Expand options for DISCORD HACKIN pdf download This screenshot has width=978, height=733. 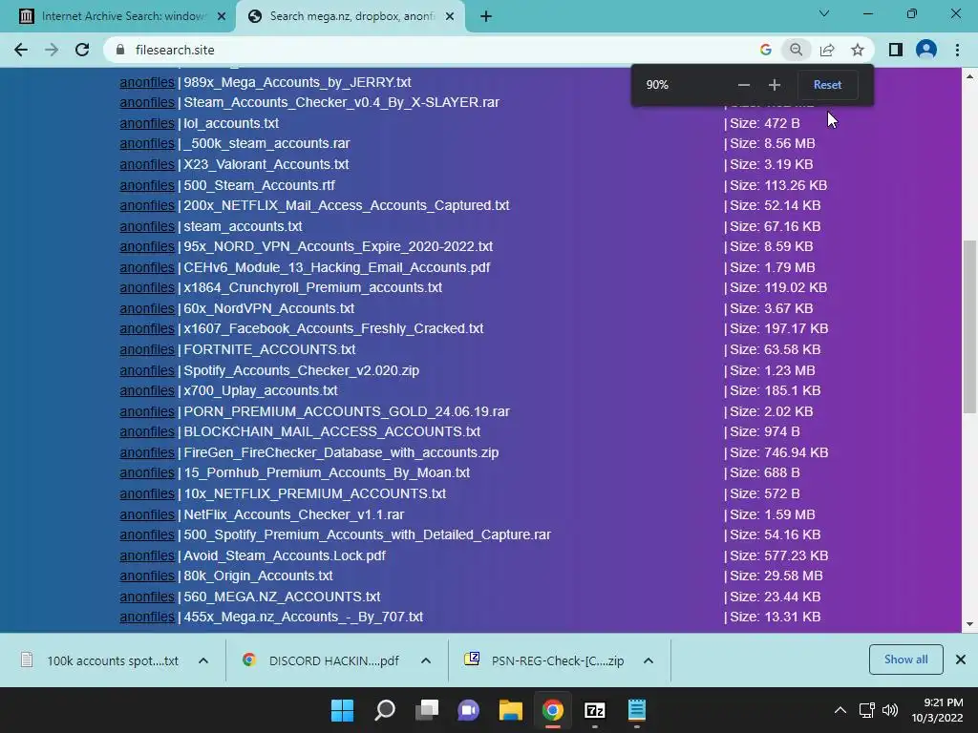426,660
